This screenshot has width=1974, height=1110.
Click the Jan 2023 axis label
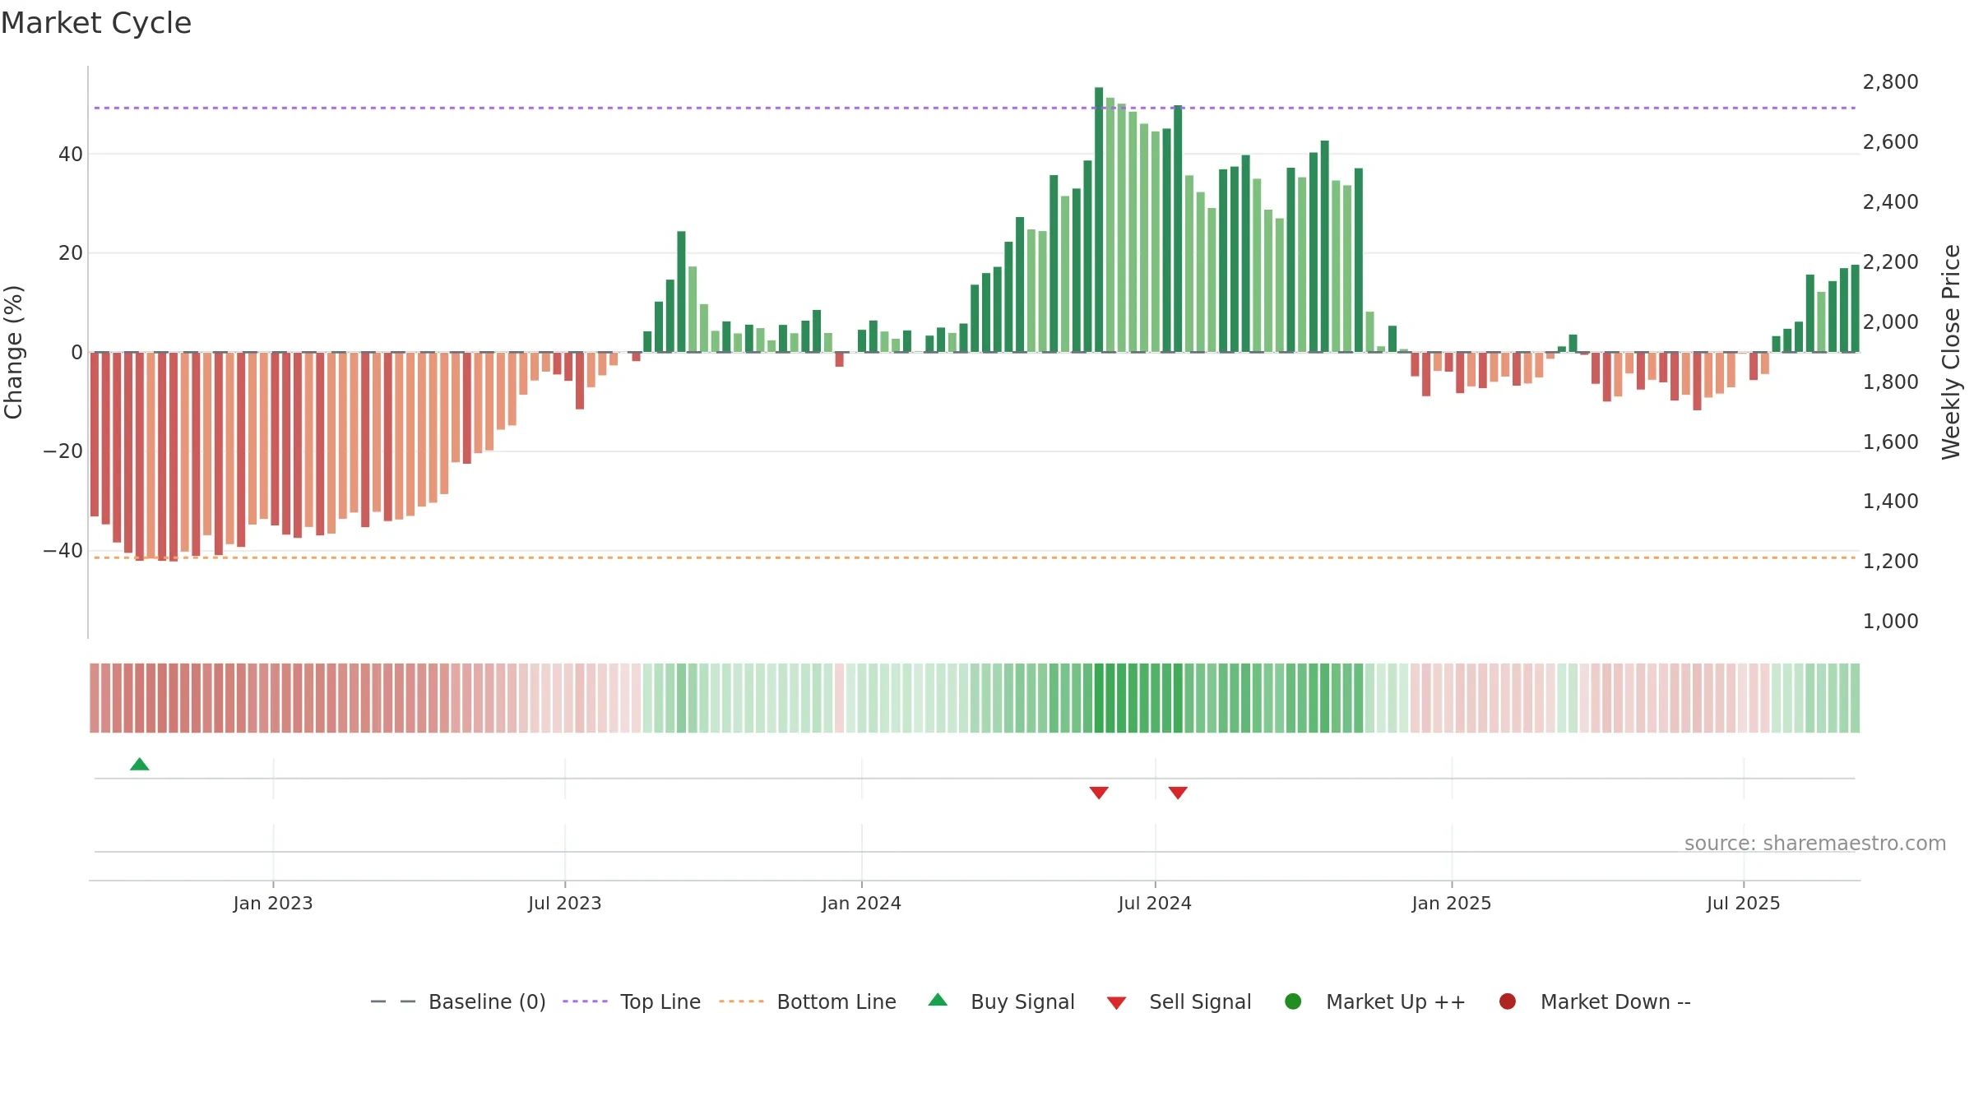pos(273,904)
